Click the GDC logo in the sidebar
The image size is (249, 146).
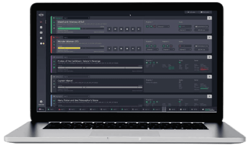point(41,15)
